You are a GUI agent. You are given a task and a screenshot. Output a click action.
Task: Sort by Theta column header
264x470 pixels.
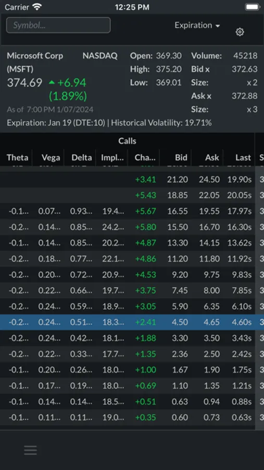click(x=17, y=157)
